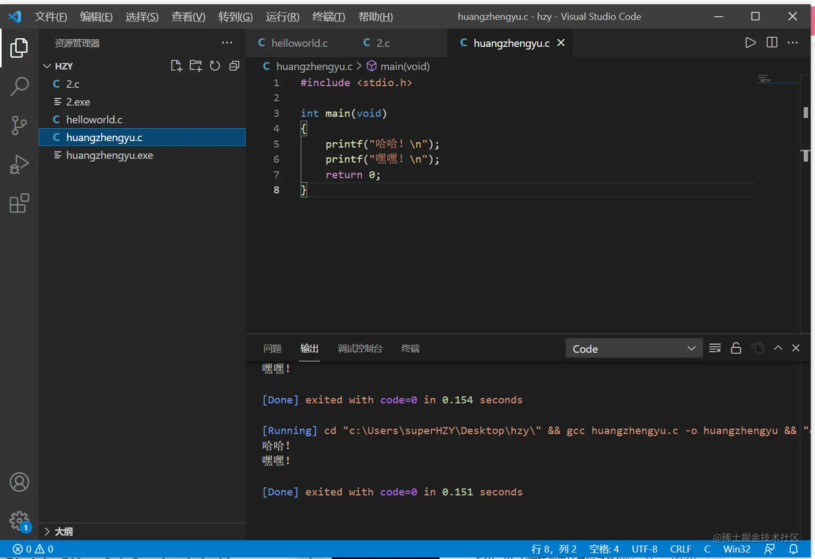Open Source Control view
Screen dimensions: 815x559
pos(19,125)
